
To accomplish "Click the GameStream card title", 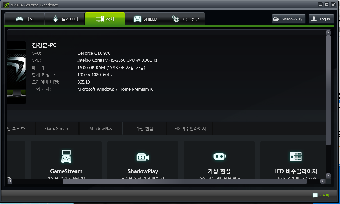I will pos(66,171).
